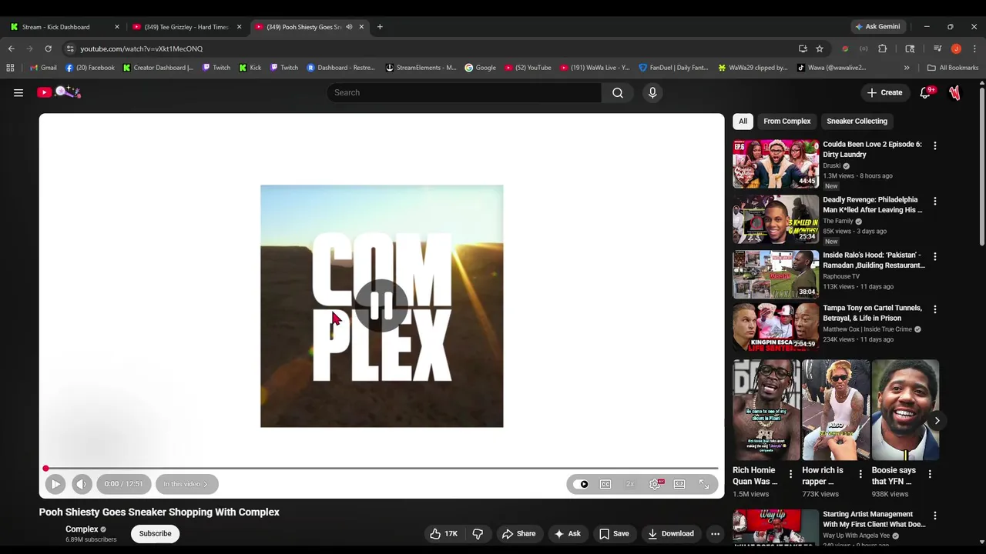Enter fullscreen mode
Screen dimensions: 986x554
coord(704,484)
